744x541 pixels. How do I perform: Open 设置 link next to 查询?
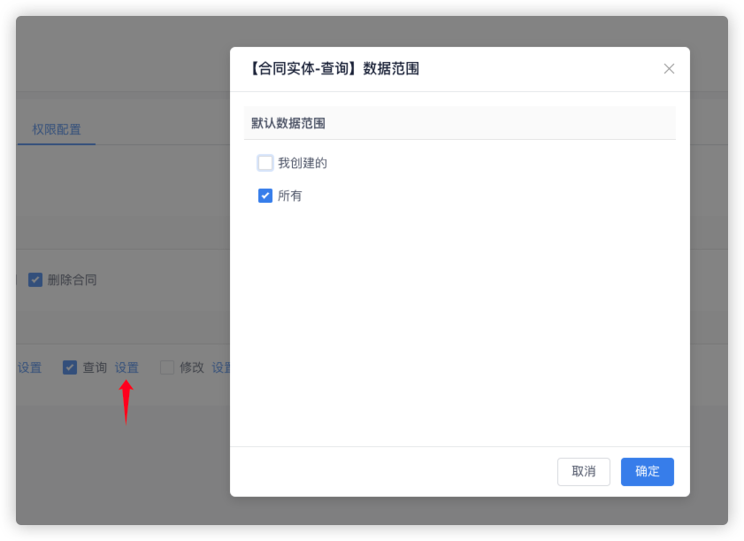127,367
